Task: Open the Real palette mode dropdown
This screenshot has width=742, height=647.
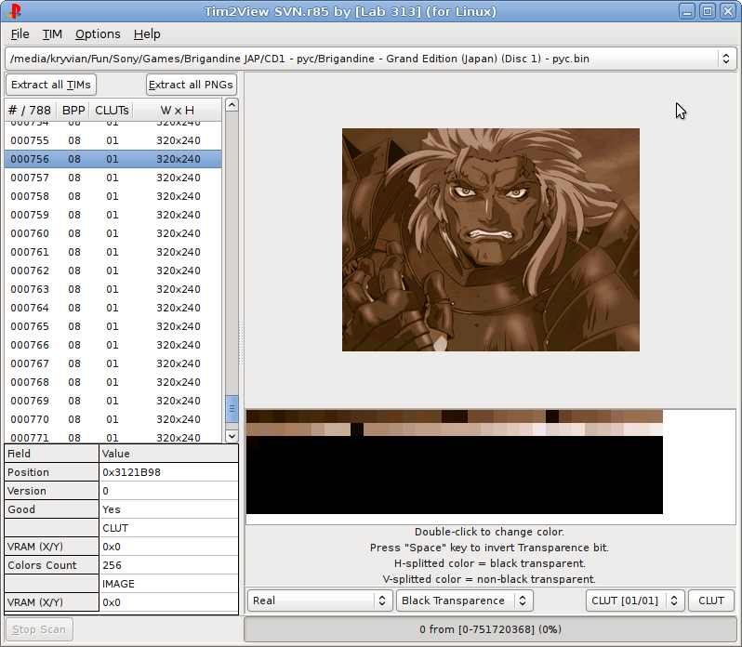Action: (x=320, y=601)
